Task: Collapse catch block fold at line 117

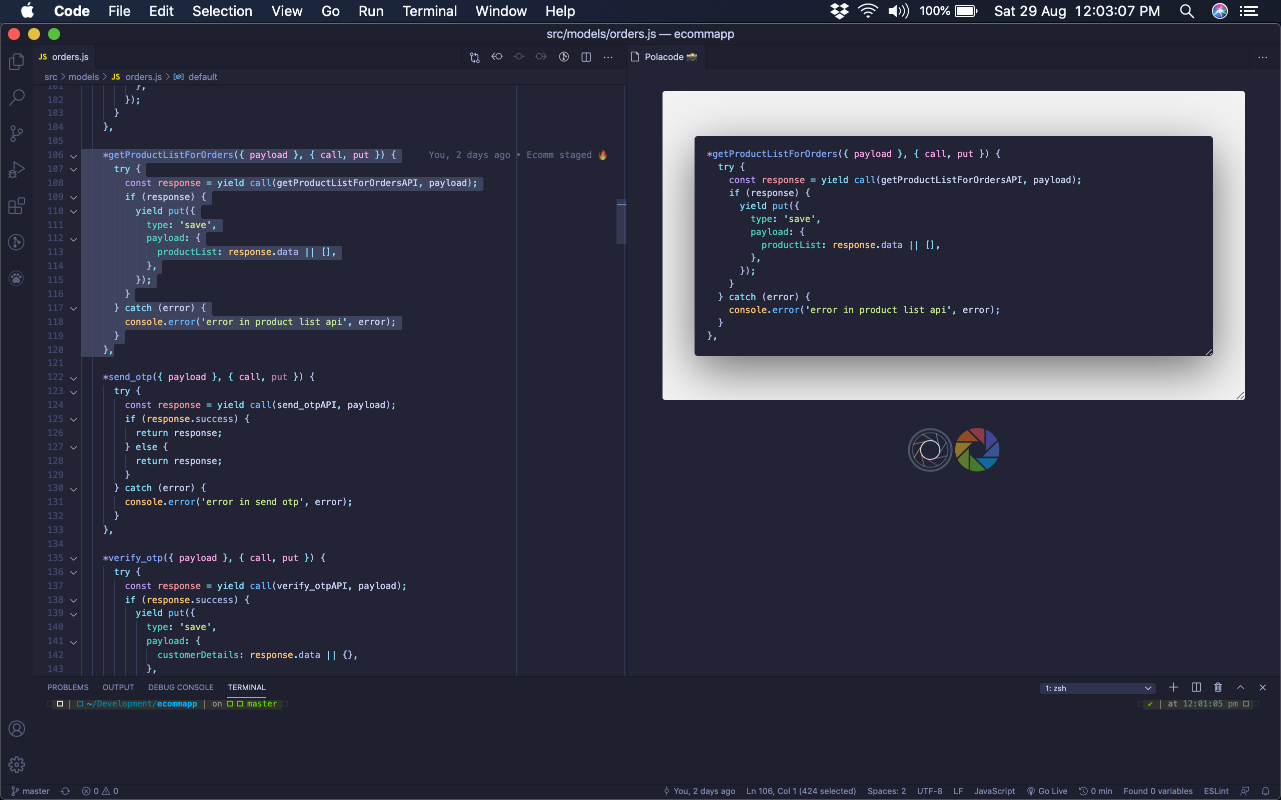Action: [74, 308]
